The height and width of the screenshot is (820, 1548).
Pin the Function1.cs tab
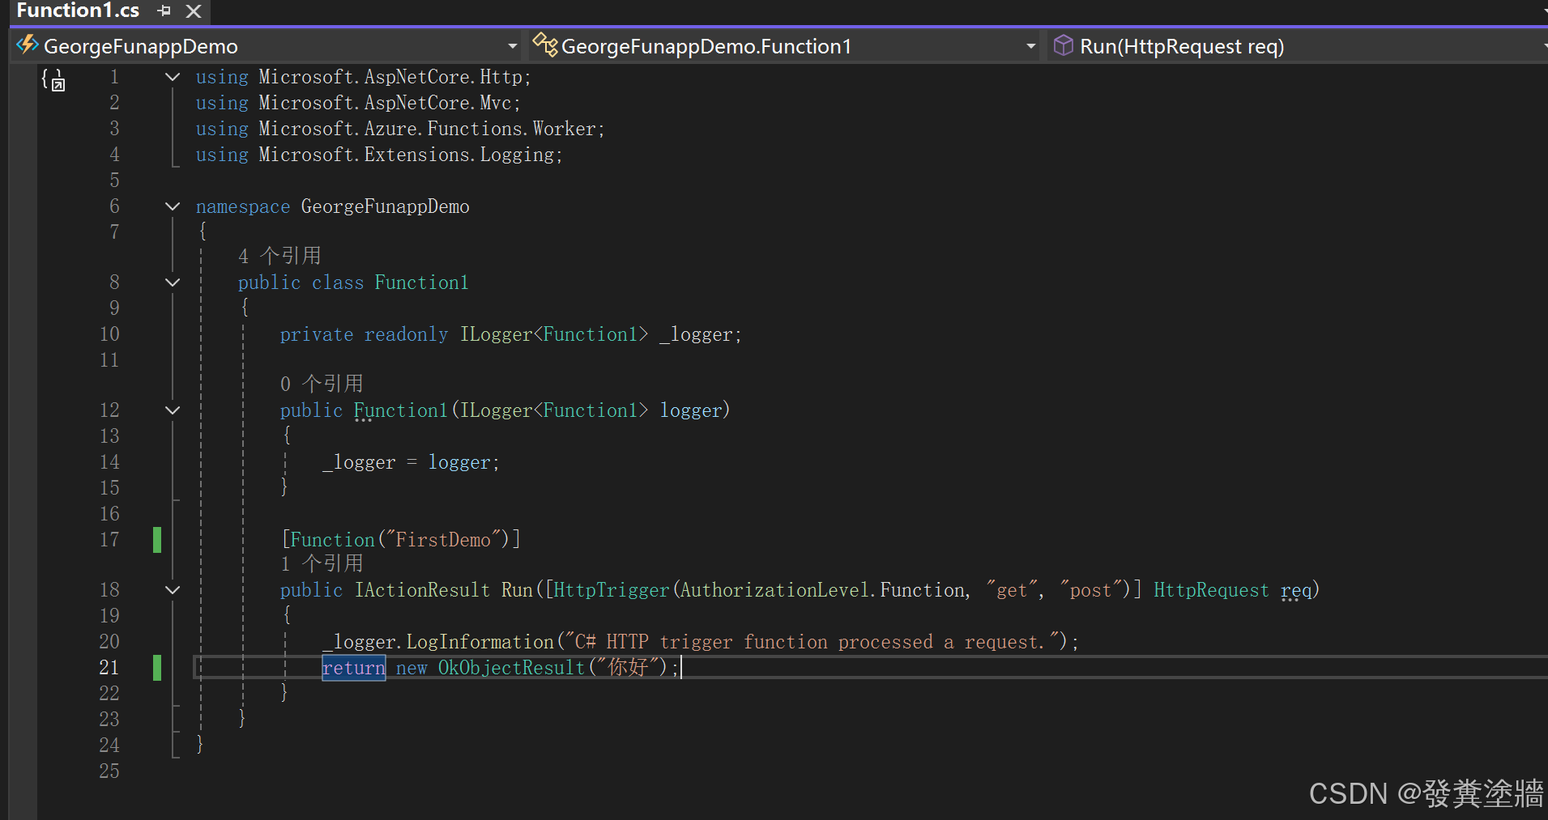(x=164, y=11)
